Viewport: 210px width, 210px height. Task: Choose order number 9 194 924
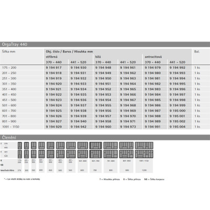click(54, 106)
